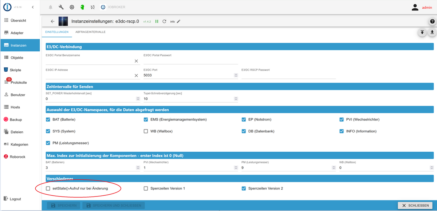Click the upload configuration arrow icon

pyautogui.click(x=422, y=32)
